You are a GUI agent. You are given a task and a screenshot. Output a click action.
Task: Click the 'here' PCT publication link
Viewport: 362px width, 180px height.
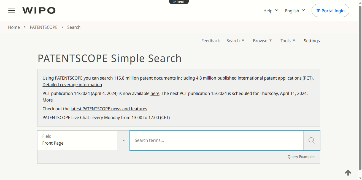pyautogui.click(x=155, y=93)
